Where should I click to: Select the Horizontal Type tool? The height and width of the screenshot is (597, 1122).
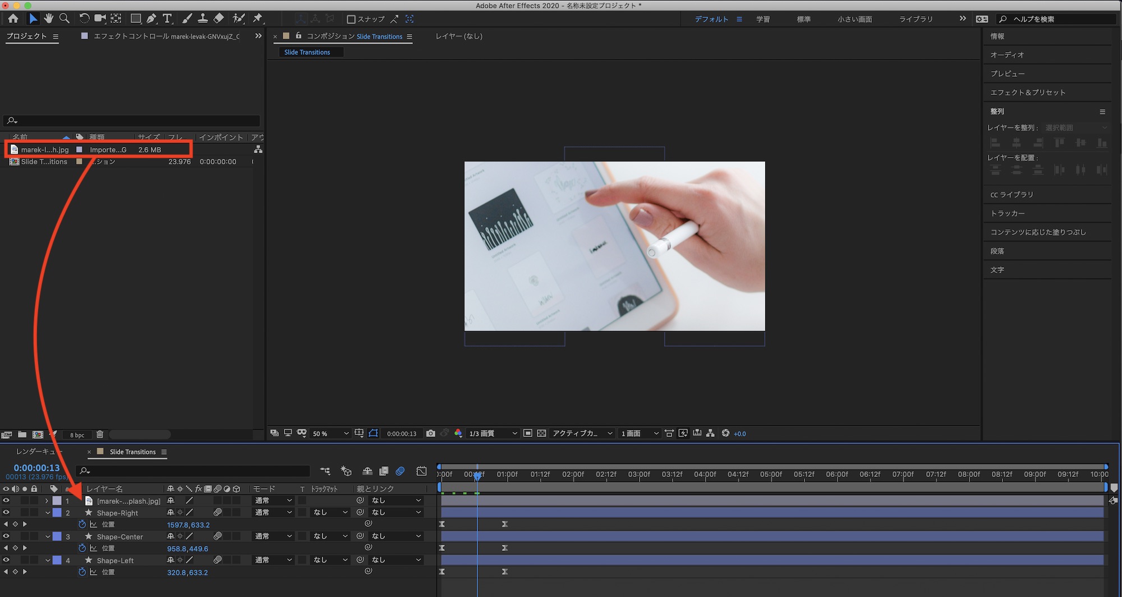tap(167, 19)
